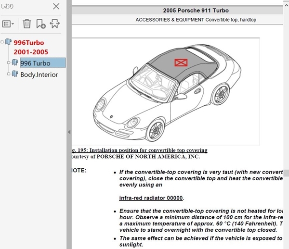The width and height of the screenshot is (289, 249).
Task: Click the infra-red radiator 00000 link
Action: [151, 198]
